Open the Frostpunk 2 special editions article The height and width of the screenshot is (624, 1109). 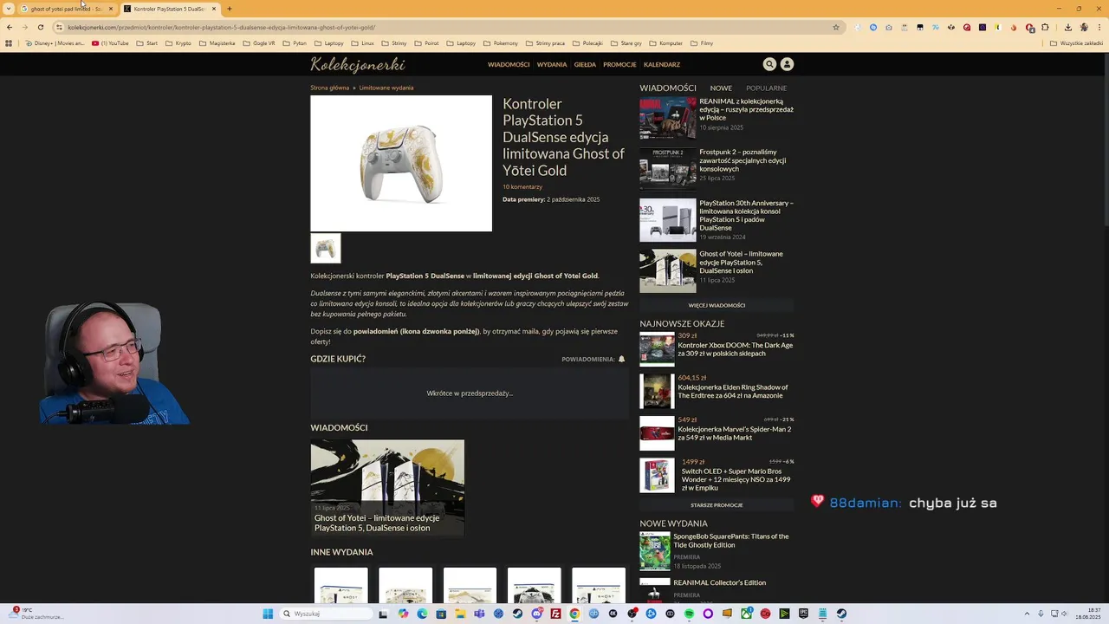point(743,160)
